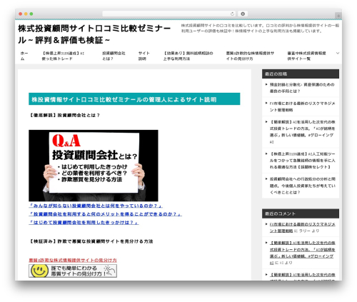357x302 pixels.
Task: Click the Q&A 投資顧問会社とは？ image
Action: (94, 166)
